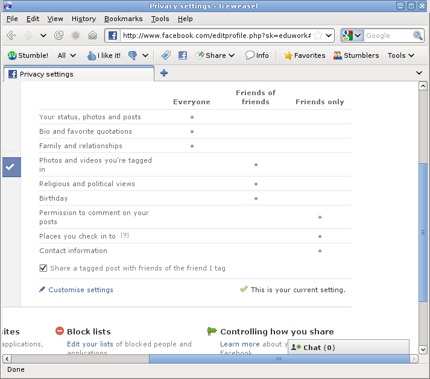Expand the All topics dropdown
This screenshot has height=379, width=430.
point(66,55)
